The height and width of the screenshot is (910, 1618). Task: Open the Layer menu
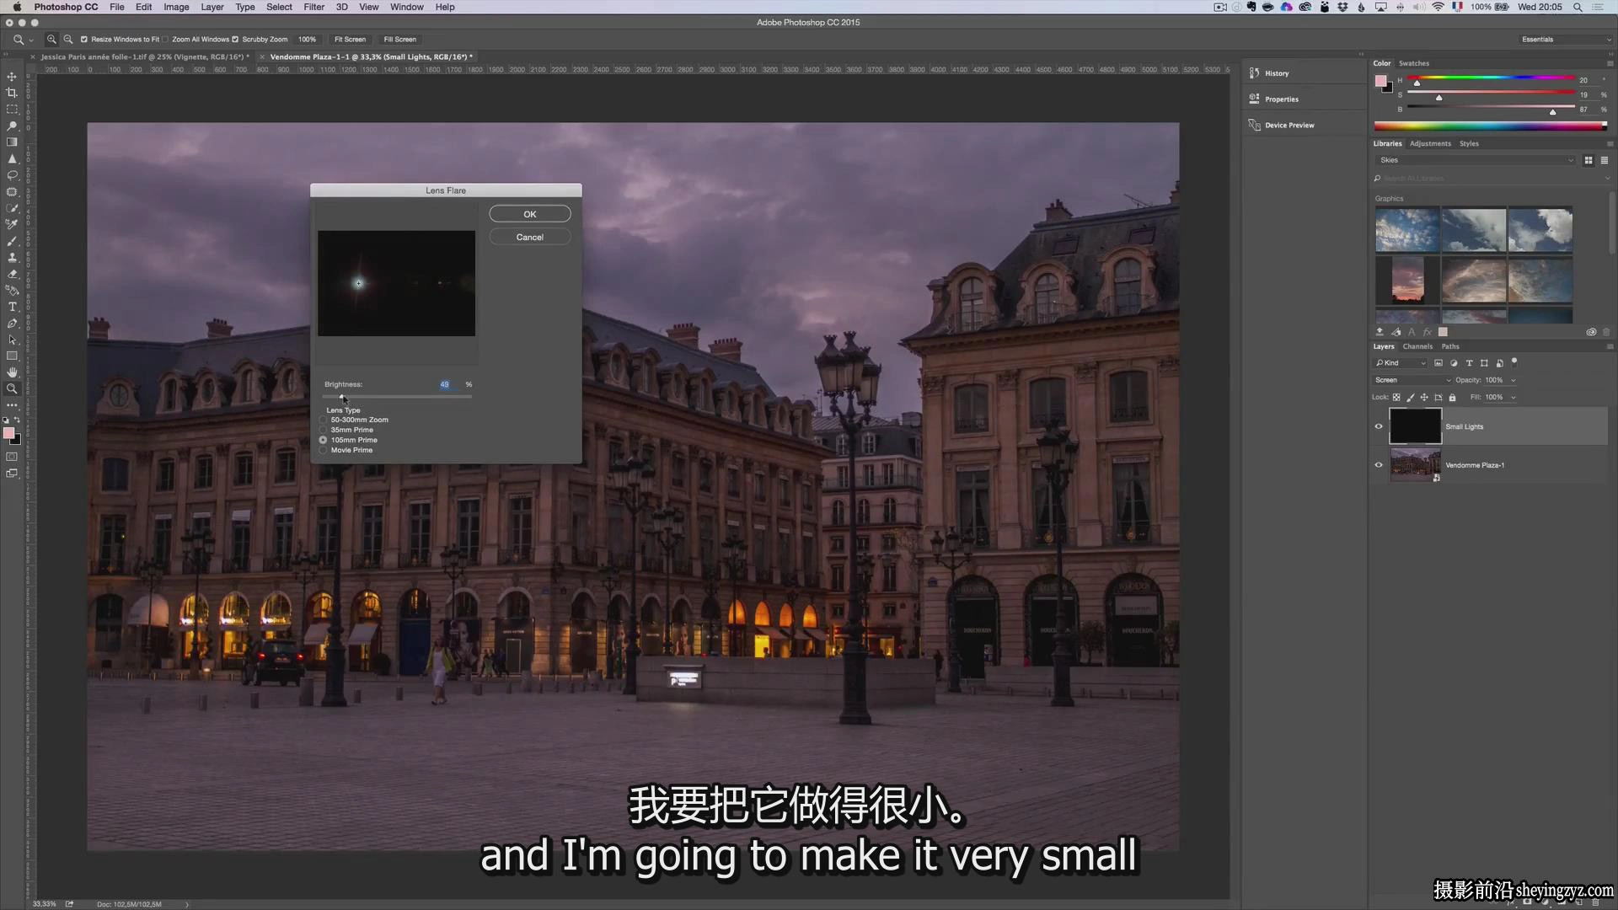coord(212,7)
